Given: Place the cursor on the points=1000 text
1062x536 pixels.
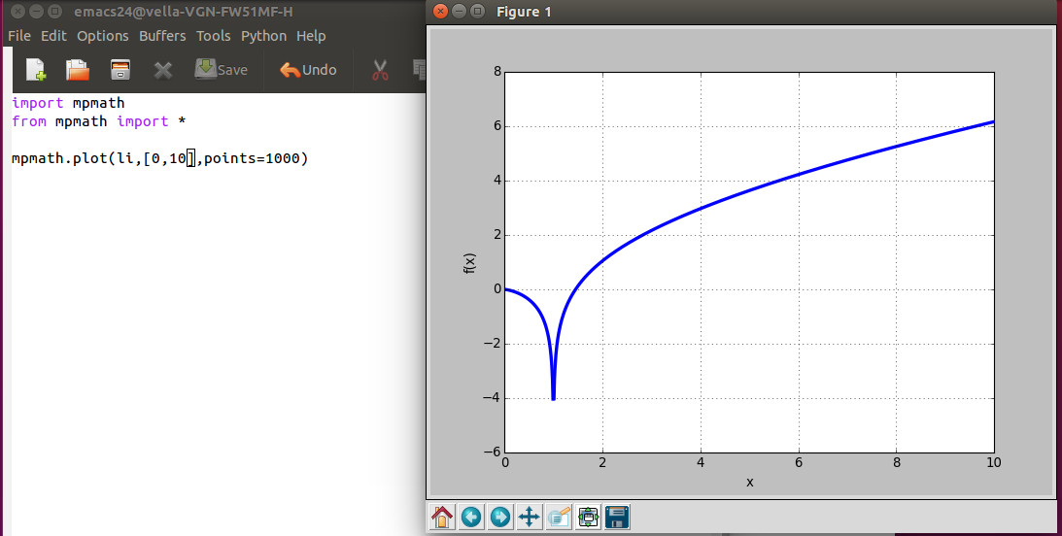Looking at the screenshot, I should pyautogui.click(x=255, y=158).
